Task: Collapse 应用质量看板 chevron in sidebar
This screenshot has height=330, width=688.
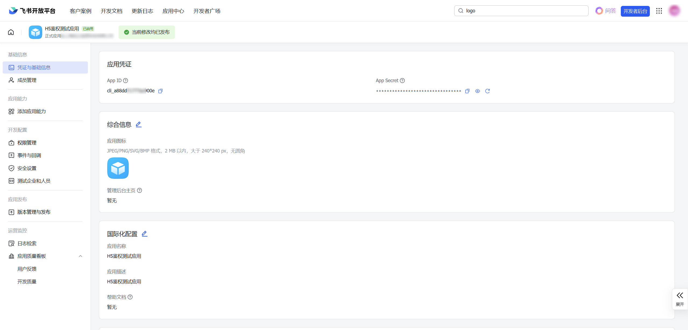Action: coord(80,256)
